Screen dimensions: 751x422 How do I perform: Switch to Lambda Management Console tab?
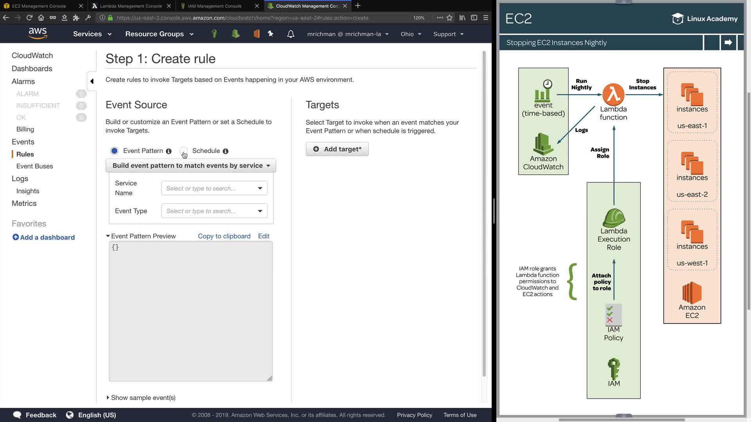click(131, 6)
